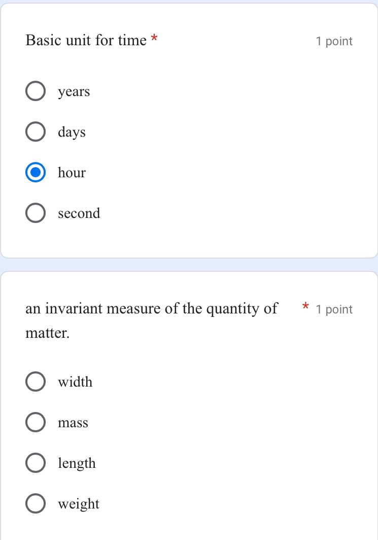
Task: Select the 'width' radio button circle
Action: pos(35,382)
